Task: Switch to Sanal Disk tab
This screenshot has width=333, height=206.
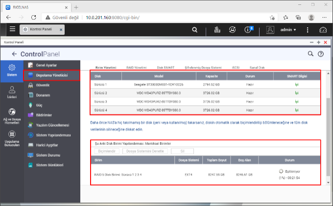Action: click(x=257, y=68)
